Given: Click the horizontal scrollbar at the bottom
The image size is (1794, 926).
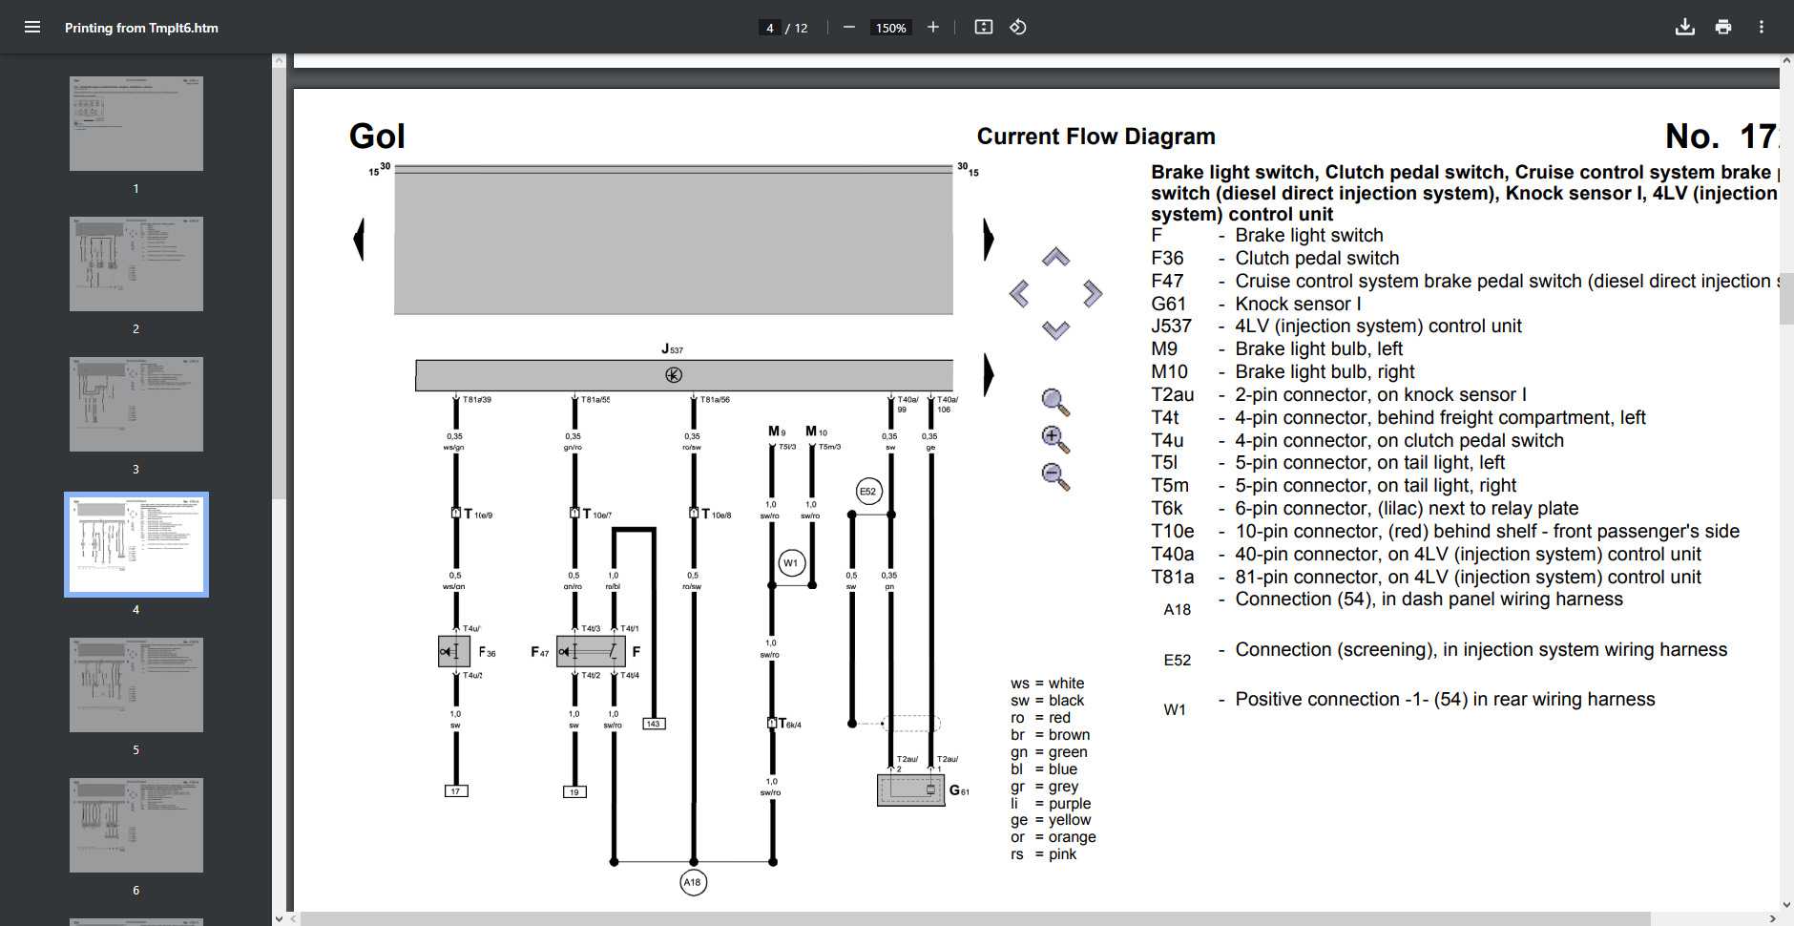Looking at the screenshot, I should coord(975,918).
